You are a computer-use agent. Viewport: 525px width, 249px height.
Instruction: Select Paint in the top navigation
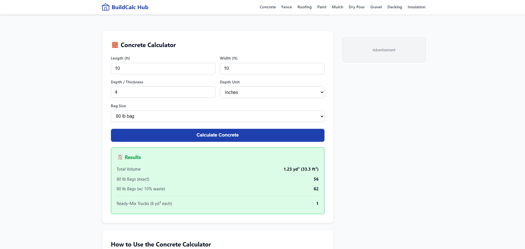322,7
